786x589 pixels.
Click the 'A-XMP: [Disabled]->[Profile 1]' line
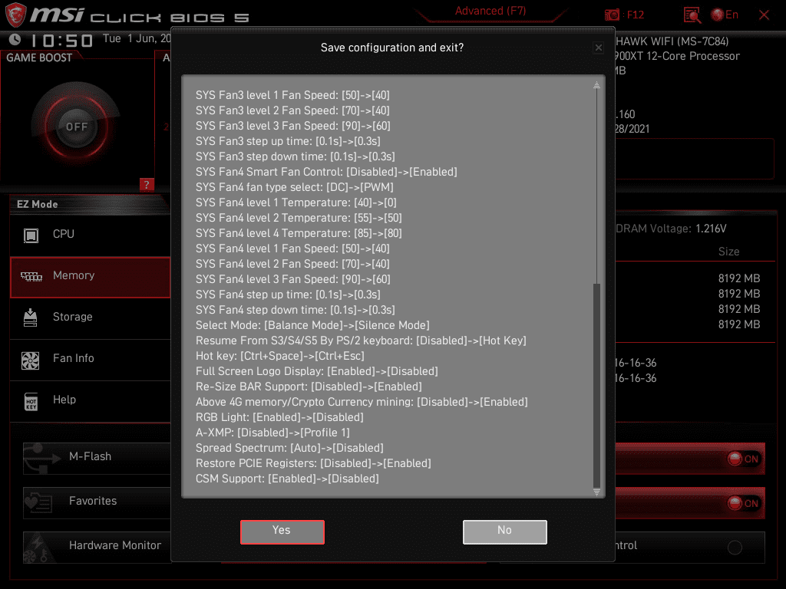pos(272,433)
